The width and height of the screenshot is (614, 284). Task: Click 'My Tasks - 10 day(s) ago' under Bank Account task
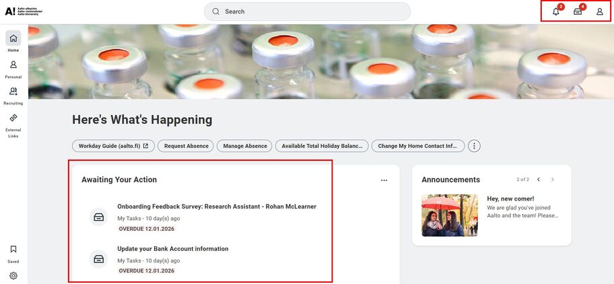click(149, 260)
